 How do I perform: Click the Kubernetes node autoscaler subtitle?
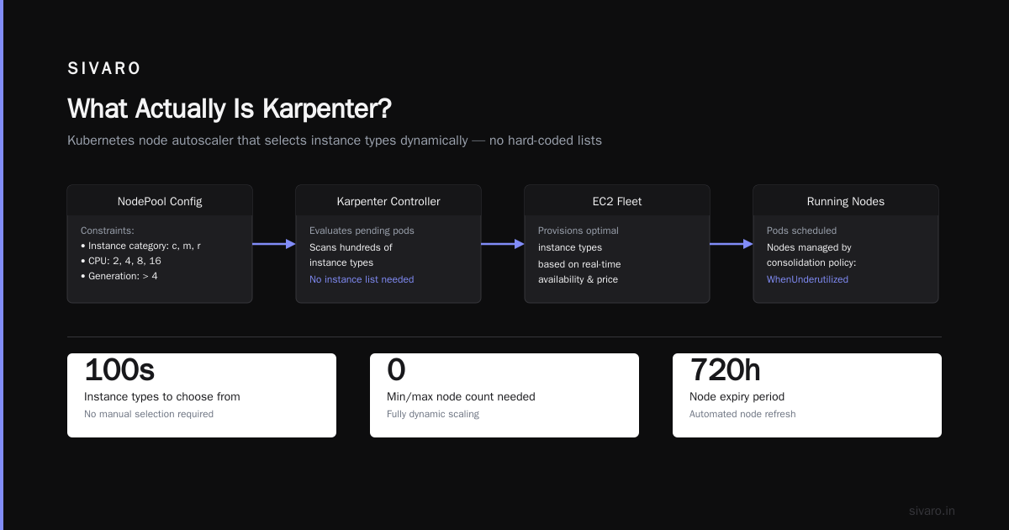pos(335,140)
